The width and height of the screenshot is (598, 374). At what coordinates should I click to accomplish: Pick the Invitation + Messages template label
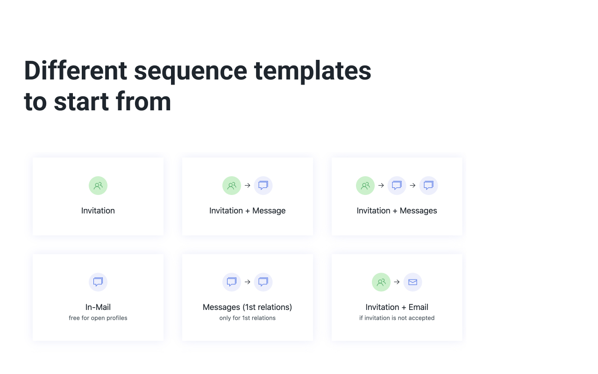[x=397, y=211]
